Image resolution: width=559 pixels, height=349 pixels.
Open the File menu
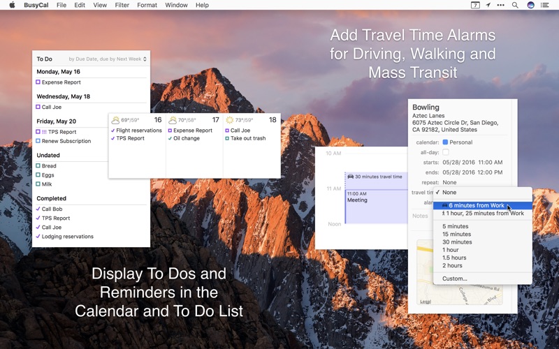61,5
